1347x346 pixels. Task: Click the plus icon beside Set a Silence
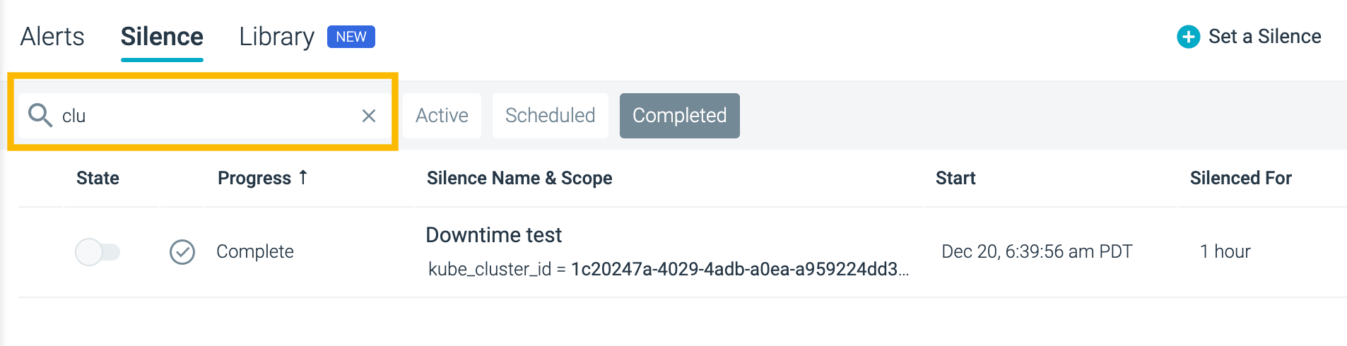(1189, 37)
